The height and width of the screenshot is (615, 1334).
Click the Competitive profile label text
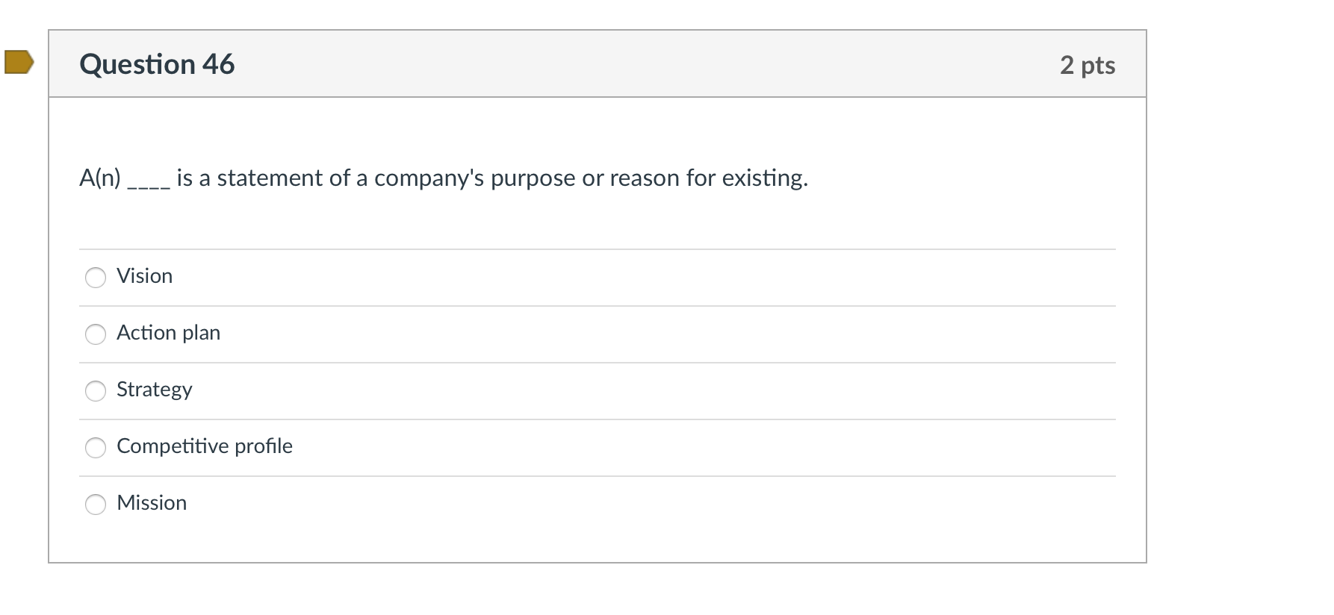(204, 446)
